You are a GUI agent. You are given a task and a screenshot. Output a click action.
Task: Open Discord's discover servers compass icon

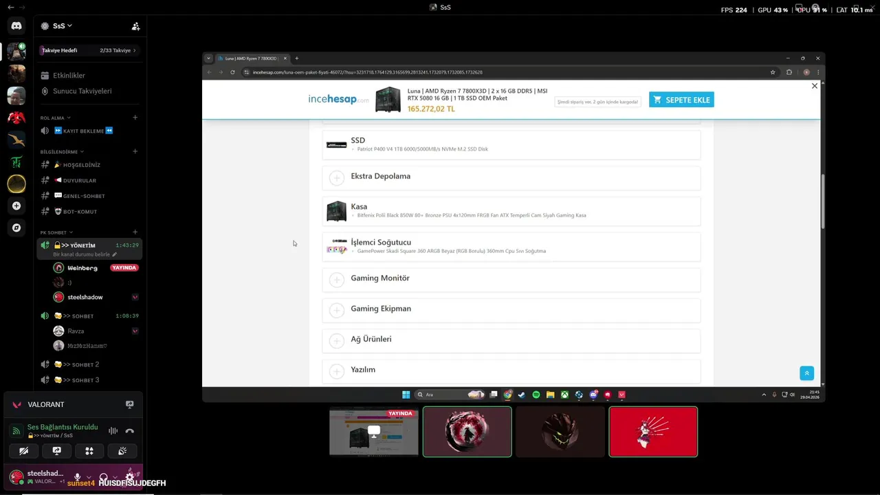(x=16, y=228)
